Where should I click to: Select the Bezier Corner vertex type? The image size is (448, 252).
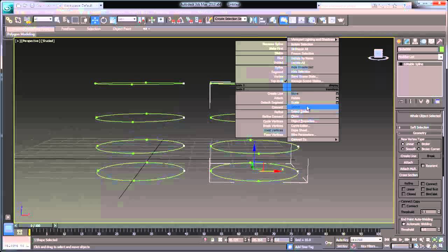(x=419, y=149)
